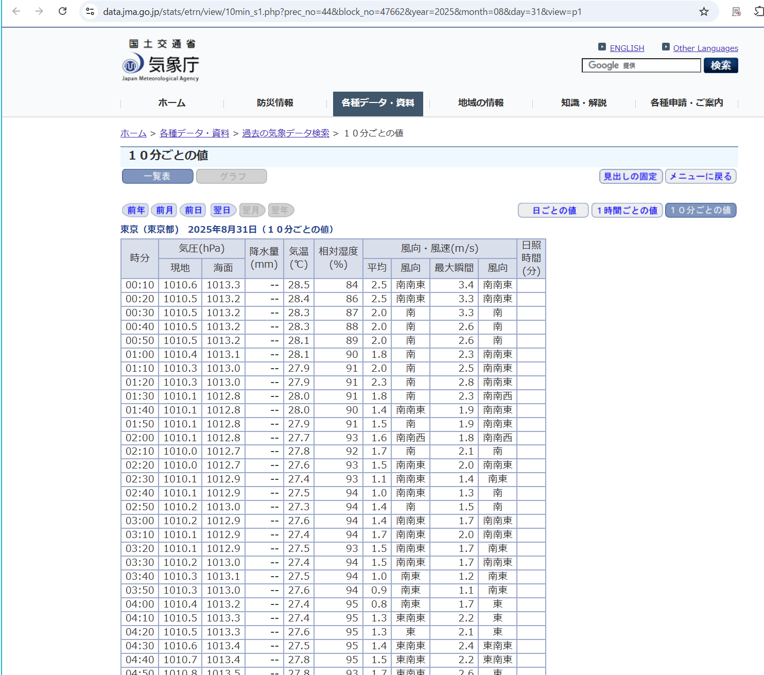Viewport: 764px width, 675px height.
Task: Click the arrow icon beside ENGLISH
Action: click(x=602, y=47)
